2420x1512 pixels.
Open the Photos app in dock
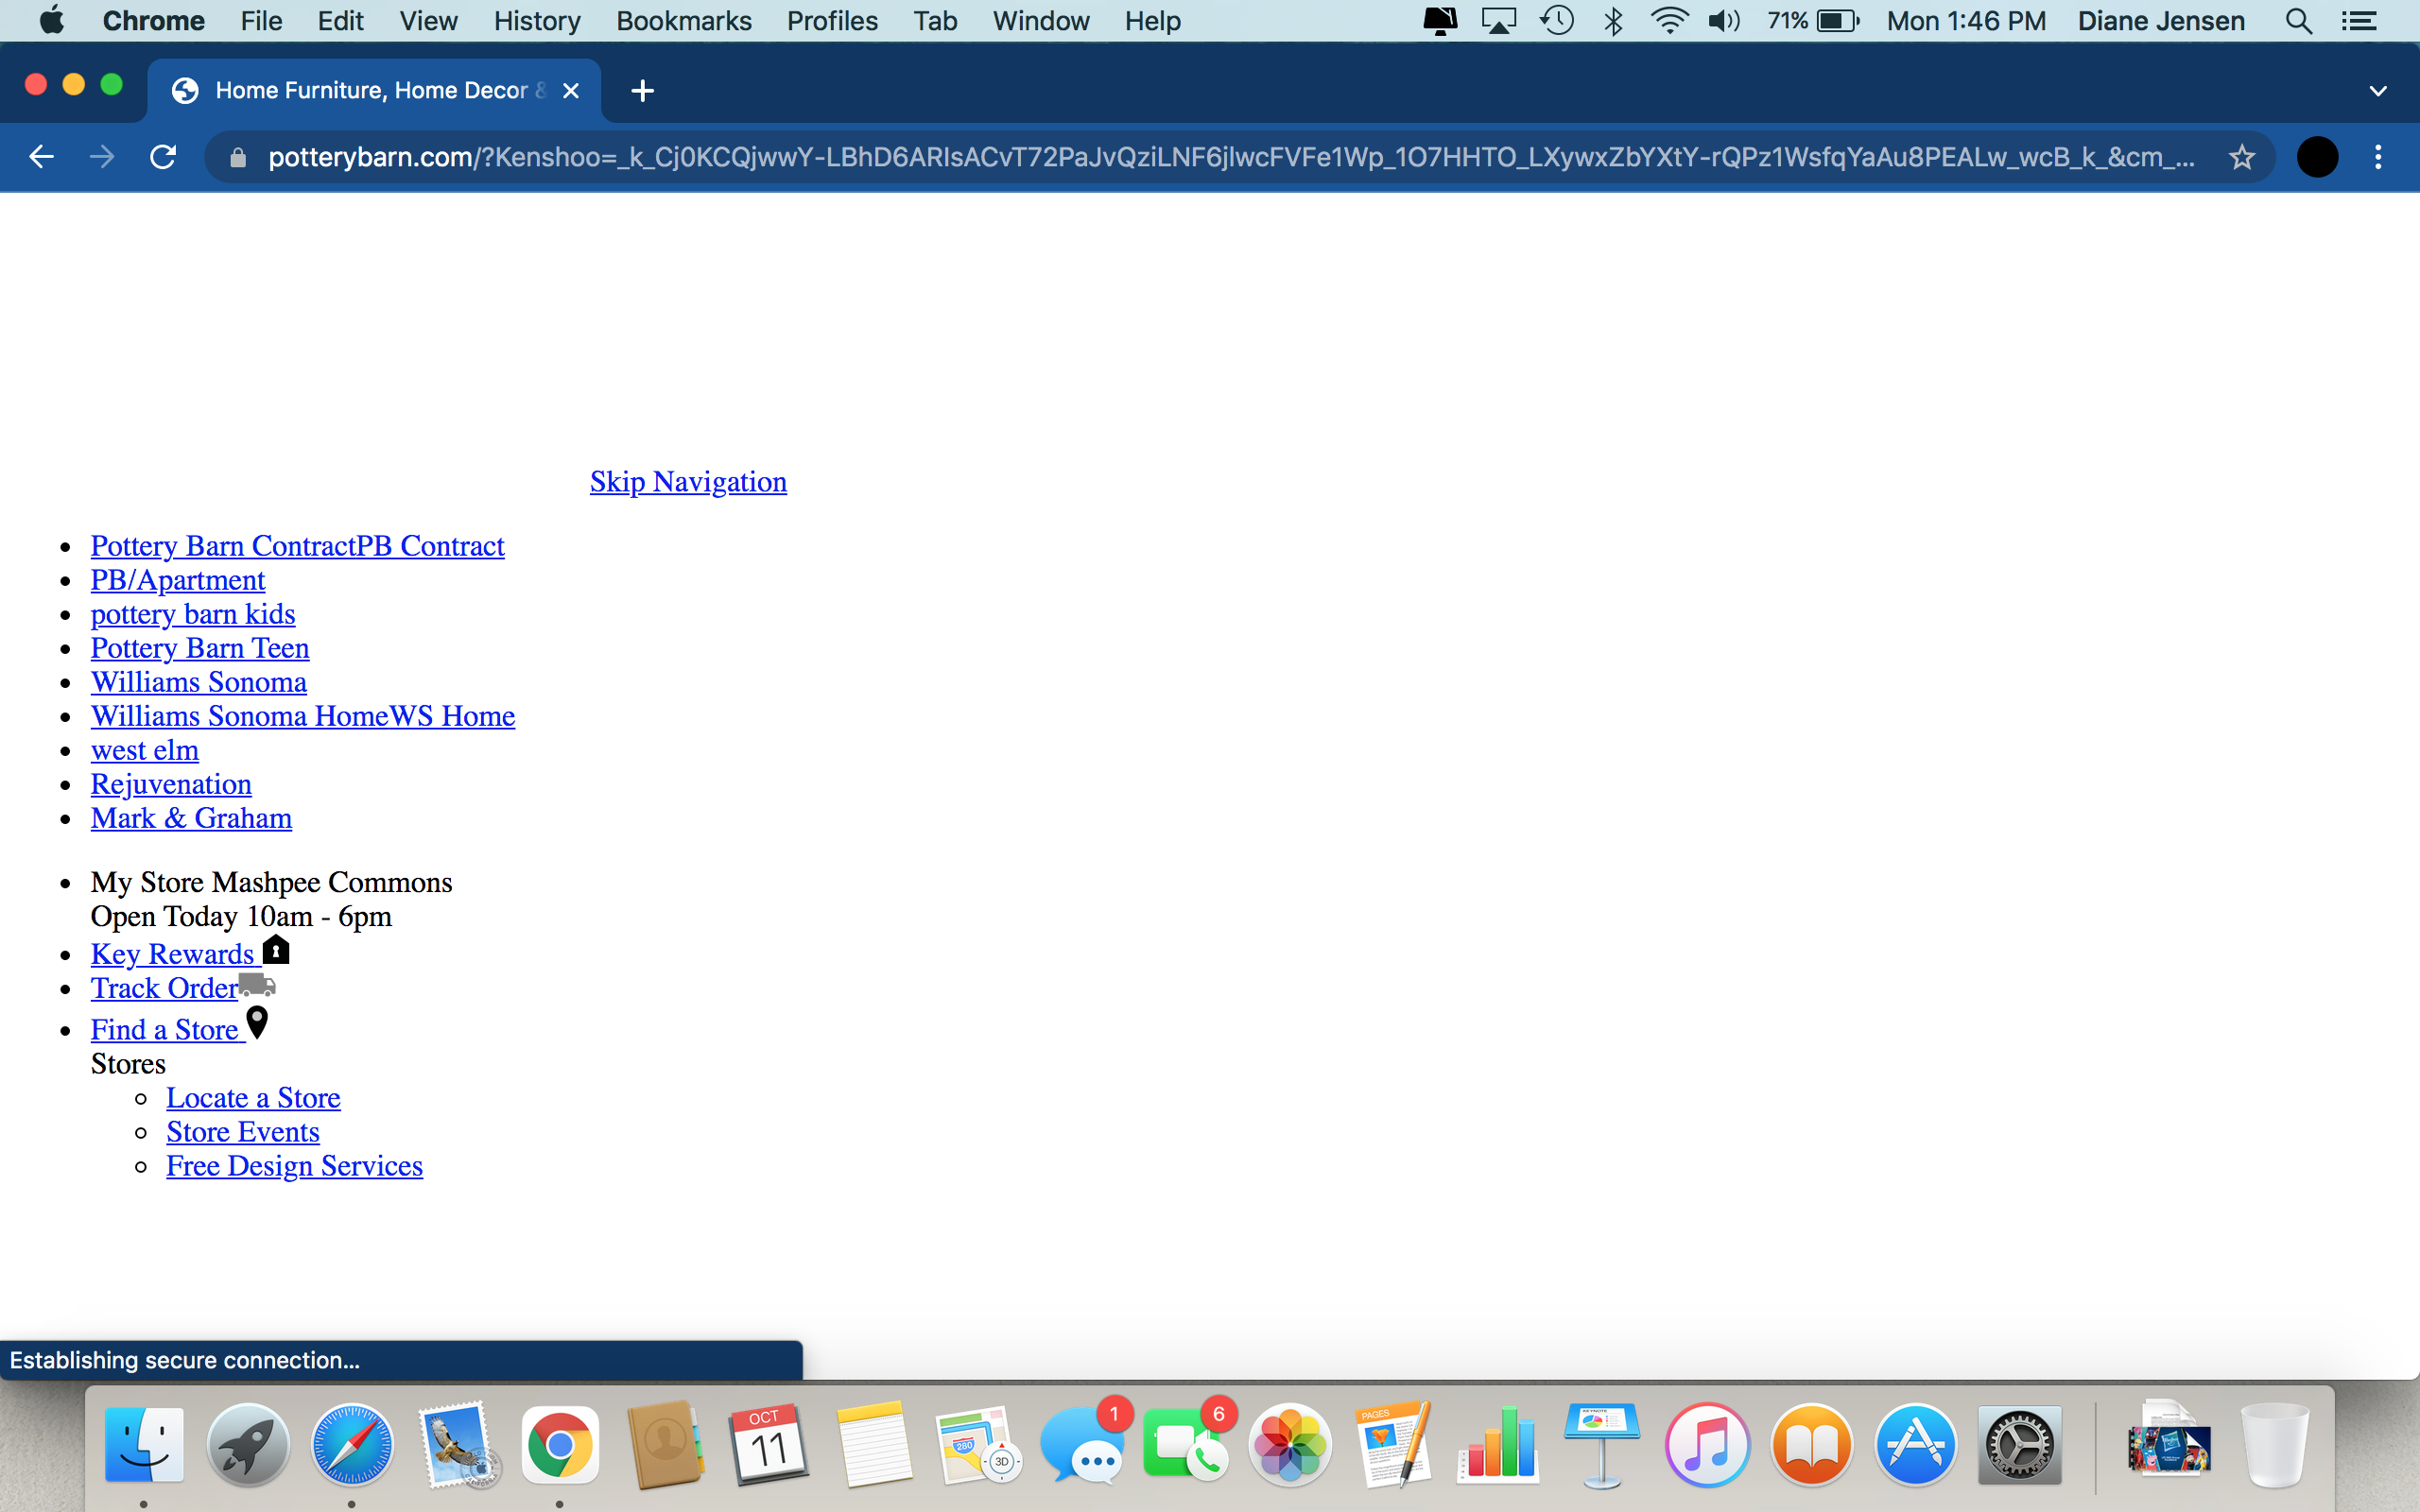(1289, 1444)
